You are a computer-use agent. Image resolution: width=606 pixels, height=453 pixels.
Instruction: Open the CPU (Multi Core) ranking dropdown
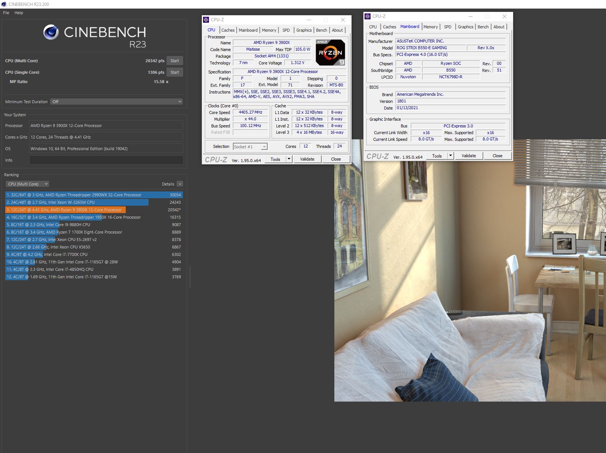point(27,184)
